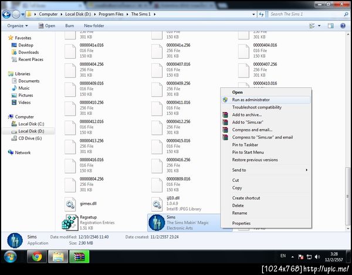Open Recent Places in sidebar
The width and height of the screenshot is (352, 275).
tap(28, 59)
